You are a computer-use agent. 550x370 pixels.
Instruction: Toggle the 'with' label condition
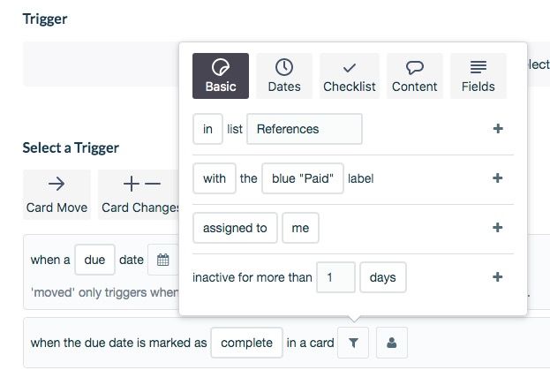(x=215, y=178)
